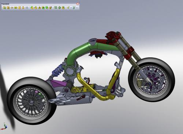Click the Hole Wizard icon
Image resolution: width=183 pixels, height=134 pixels.
pyautogui.click(x=51, y=8)
